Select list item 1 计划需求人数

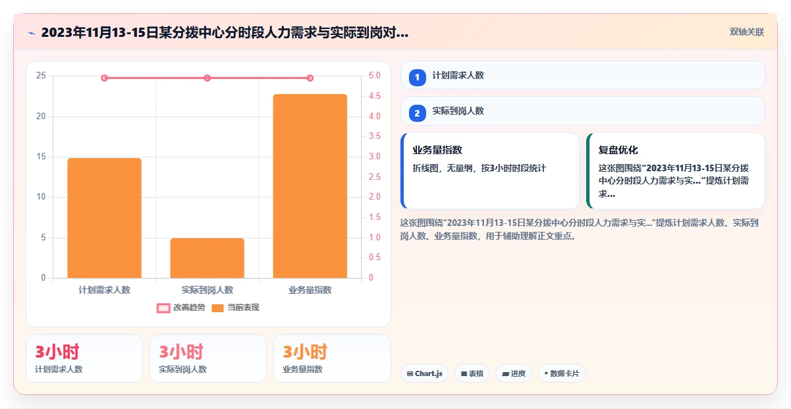[583, 75]
